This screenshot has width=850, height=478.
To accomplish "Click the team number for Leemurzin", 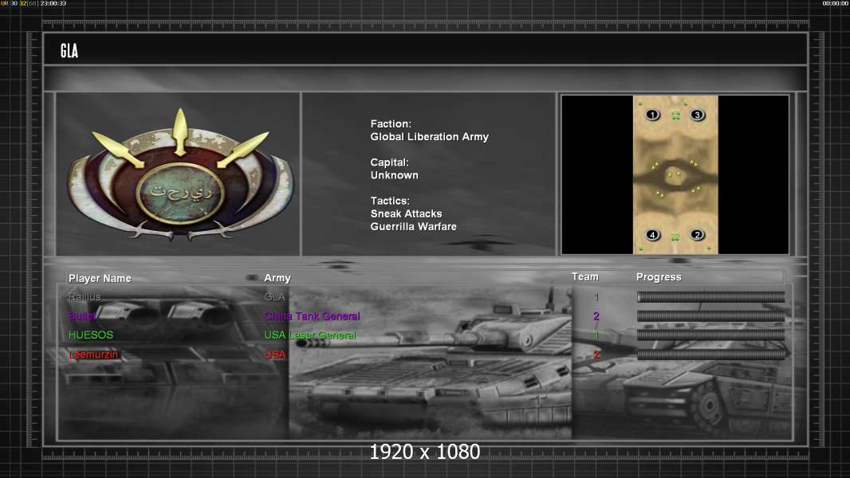I will (596, 355).
